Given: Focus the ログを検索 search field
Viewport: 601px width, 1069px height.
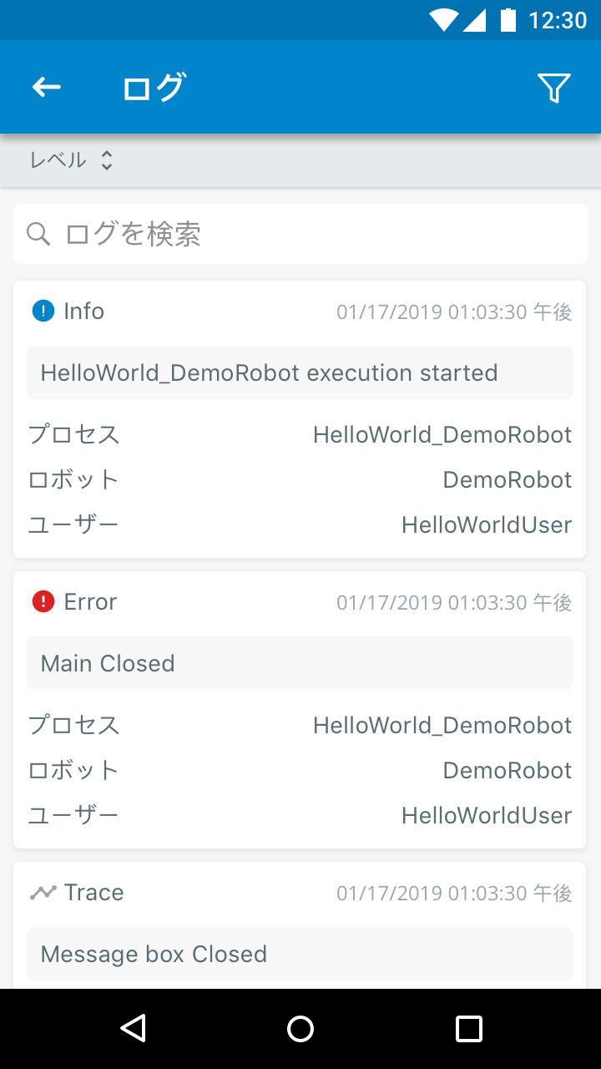Looking at the screenshot, I should pyautogui.click(x=300, y=234).
